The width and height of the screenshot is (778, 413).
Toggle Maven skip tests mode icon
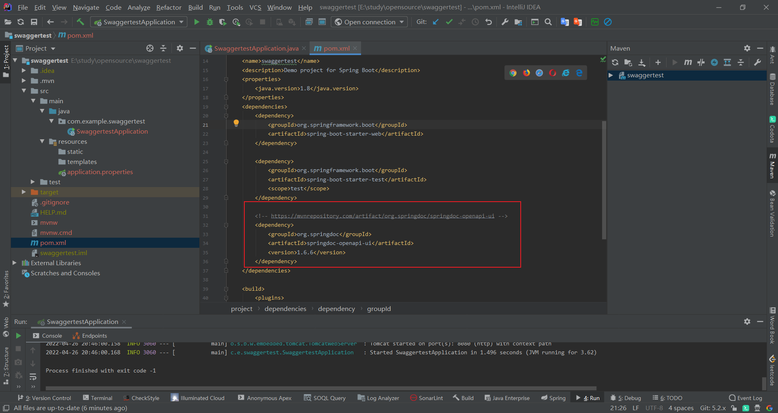coord(714,62)
